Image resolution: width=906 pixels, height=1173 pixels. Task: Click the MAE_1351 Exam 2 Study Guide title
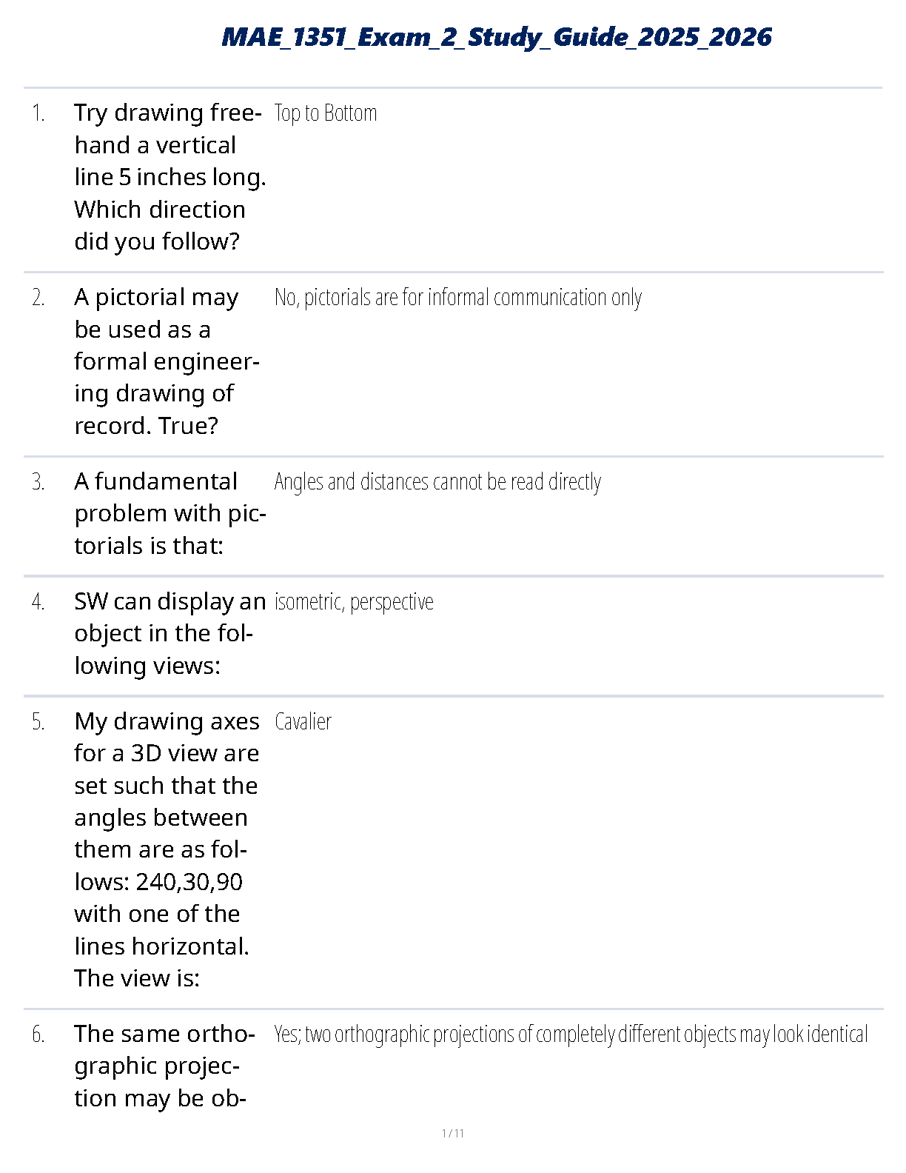tap(496, 37)
